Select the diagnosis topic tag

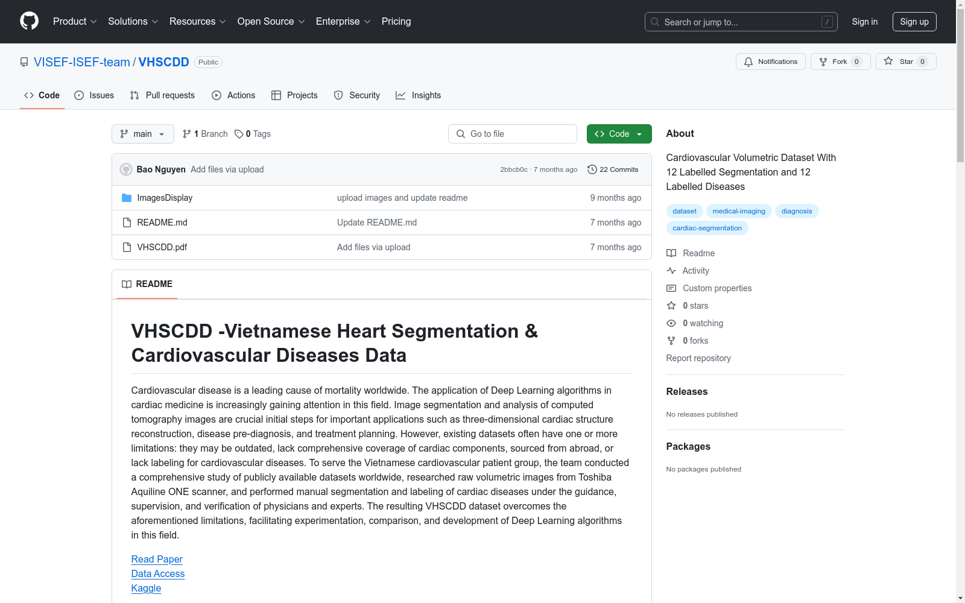click(797, 211)
